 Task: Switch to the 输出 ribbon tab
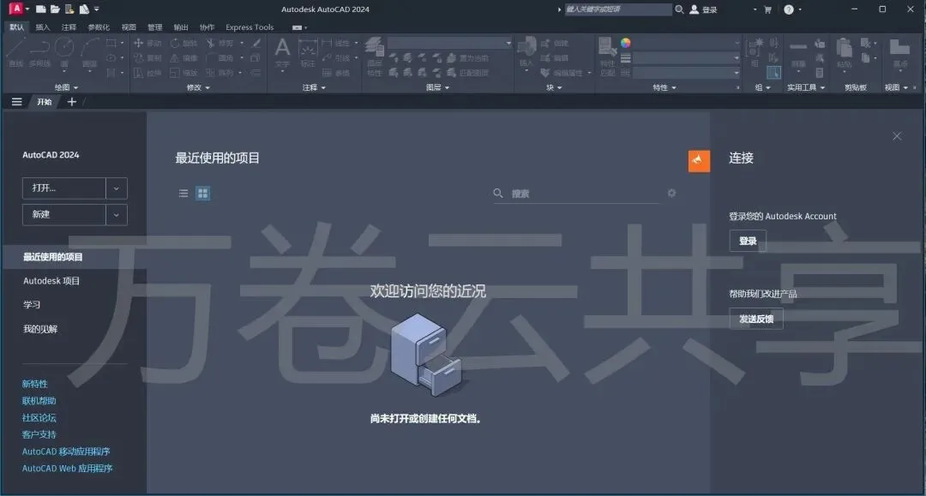181,27
